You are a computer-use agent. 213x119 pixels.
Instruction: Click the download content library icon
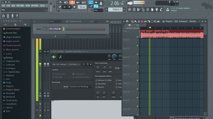(x=168, y=10)
